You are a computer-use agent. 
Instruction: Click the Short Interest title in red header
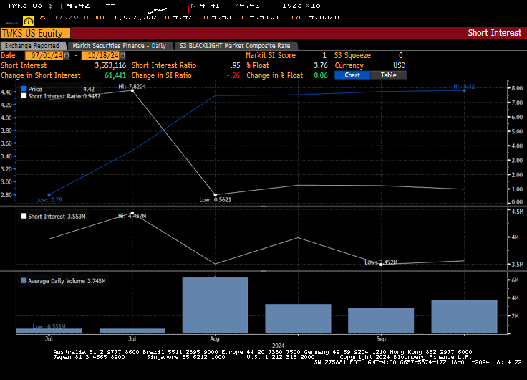coord(494,33)
